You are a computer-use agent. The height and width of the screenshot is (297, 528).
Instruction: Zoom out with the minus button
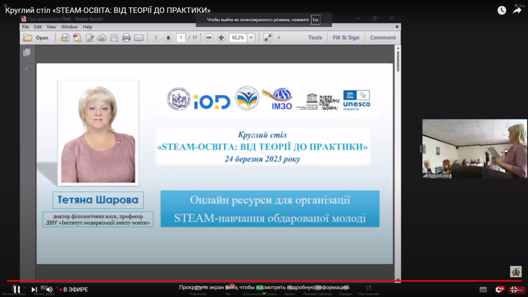point(209,38)
